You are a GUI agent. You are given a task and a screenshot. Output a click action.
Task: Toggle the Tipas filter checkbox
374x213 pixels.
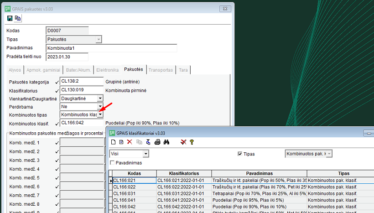coord(240,154)
